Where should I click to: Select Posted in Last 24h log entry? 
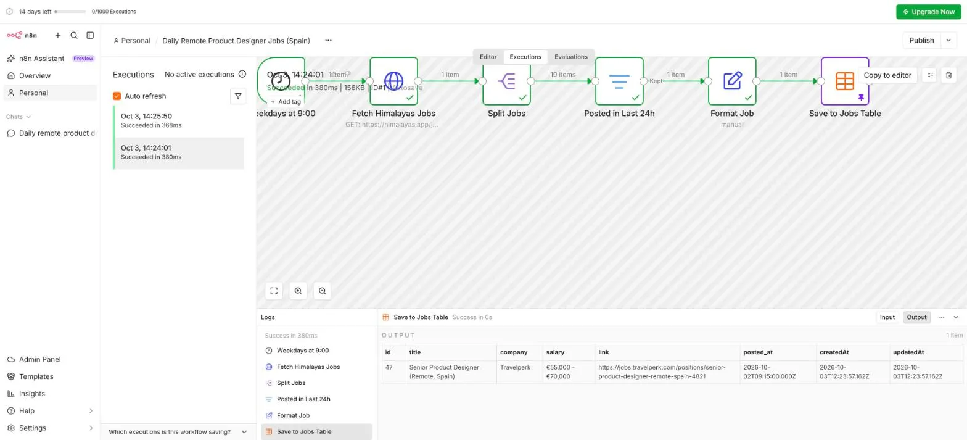316,399
